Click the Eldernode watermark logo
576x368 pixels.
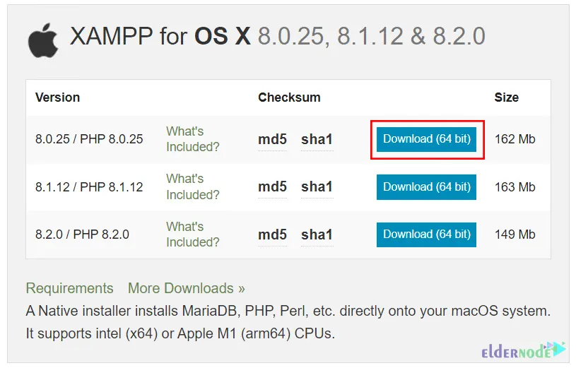(524, 350)
